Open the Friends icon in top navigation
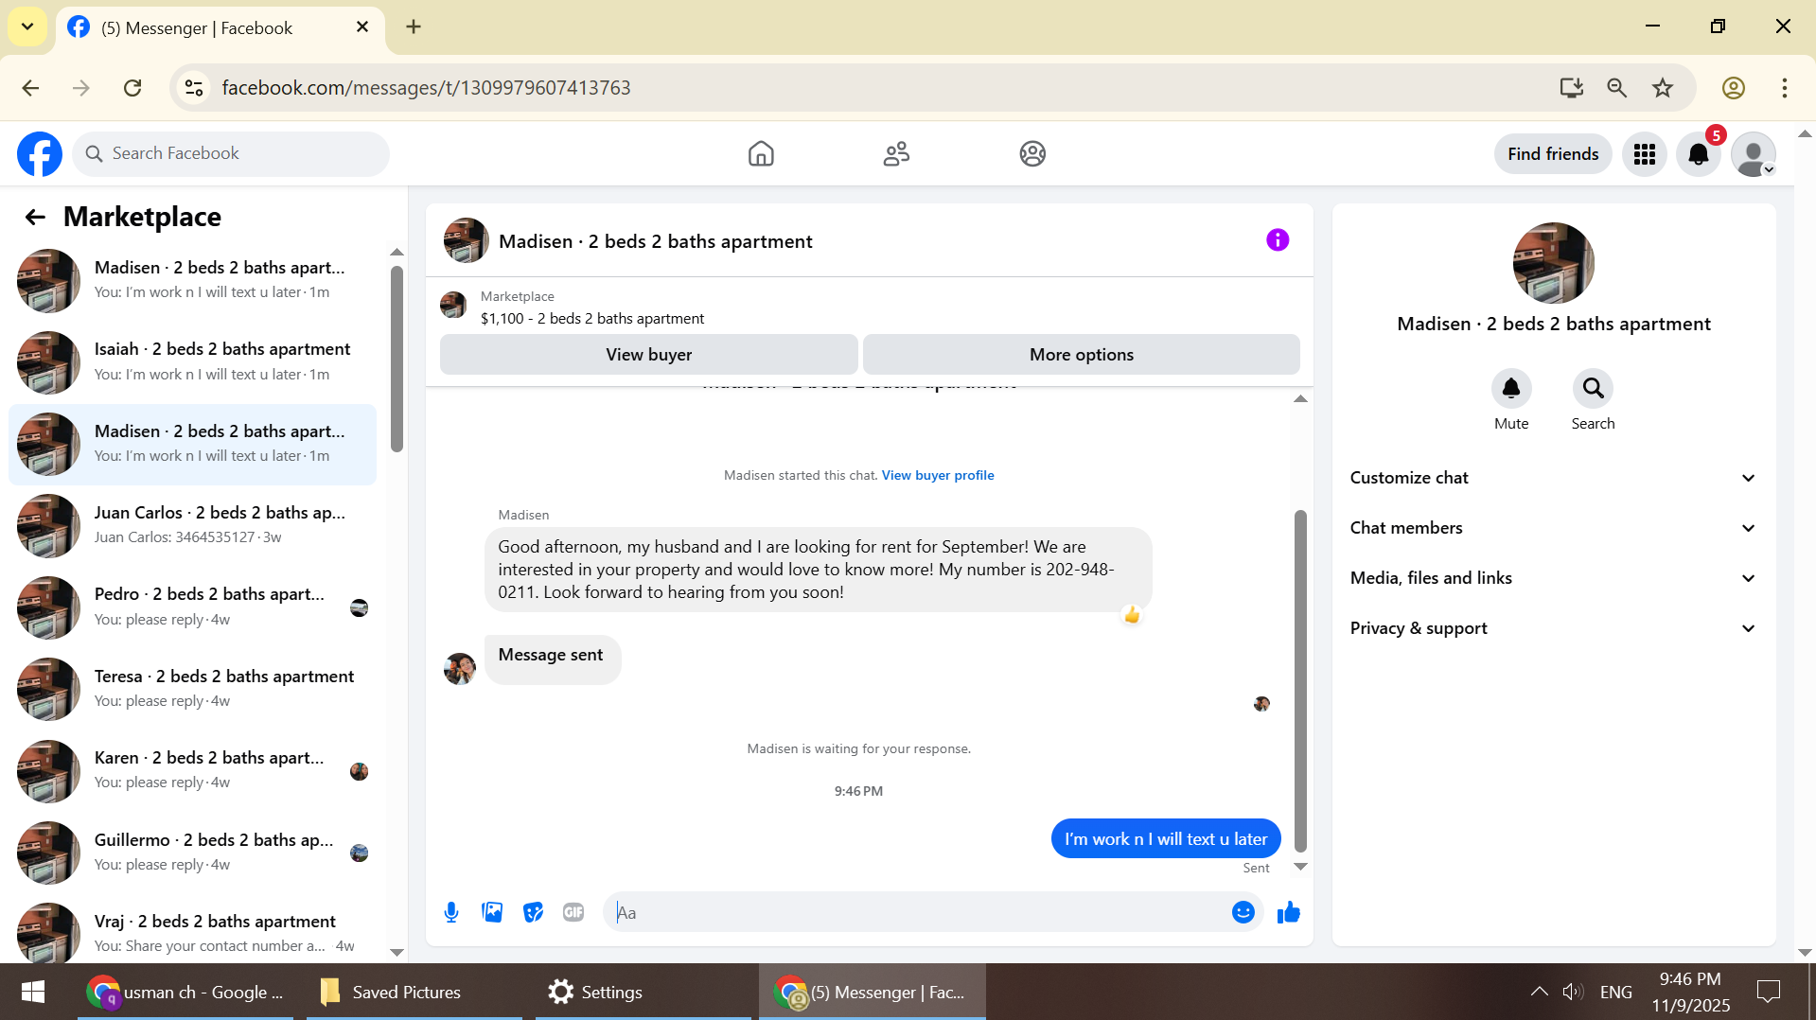This screenshot has height=1020, width=1816. 896,154
